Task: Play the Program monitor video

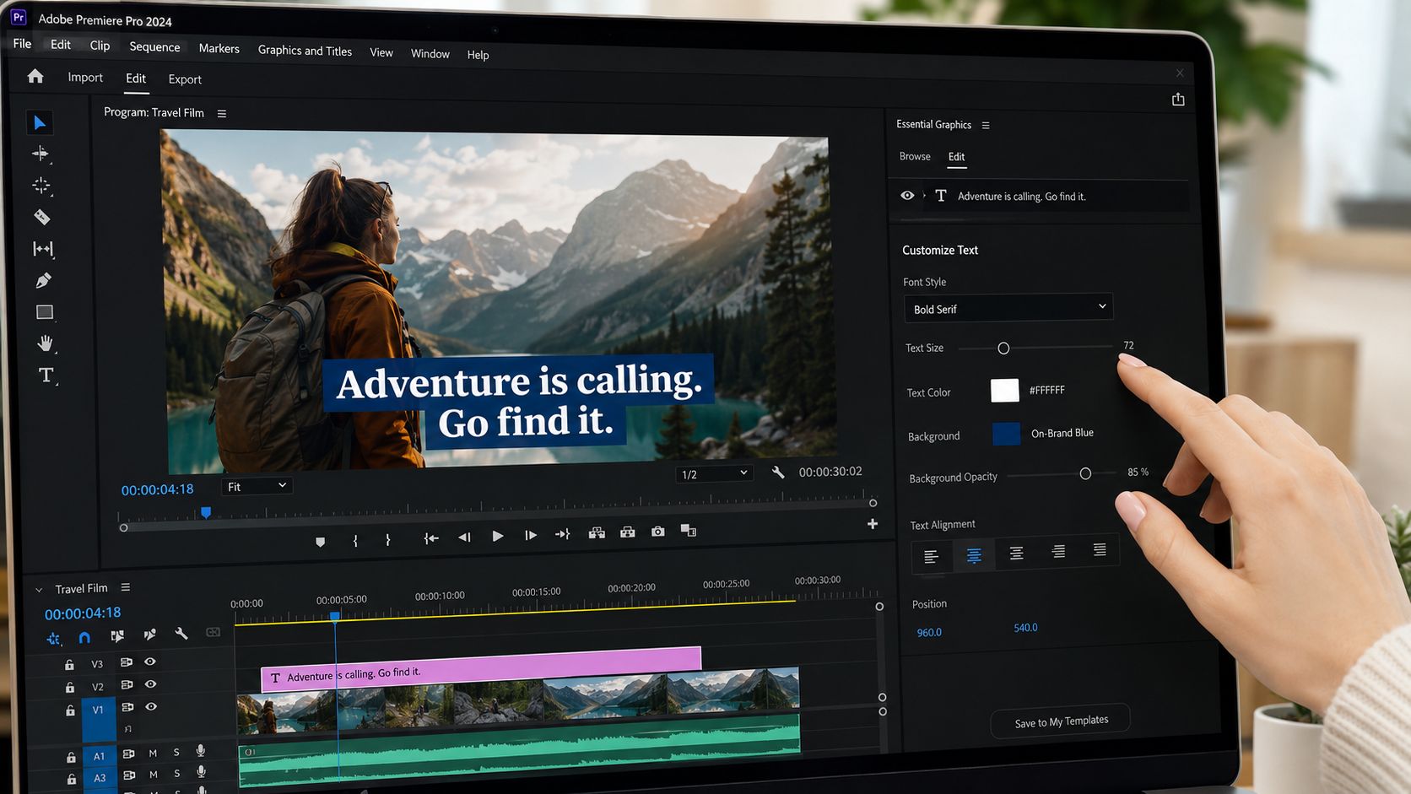Action: 498,536
